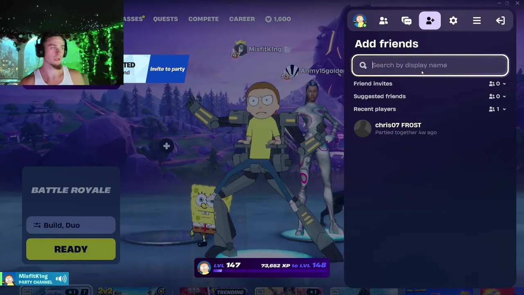The height and width of the screenshot is (295, 524).
Task: Click the Invite to party button
Action: pyautogui.click(x=167, y=69)
